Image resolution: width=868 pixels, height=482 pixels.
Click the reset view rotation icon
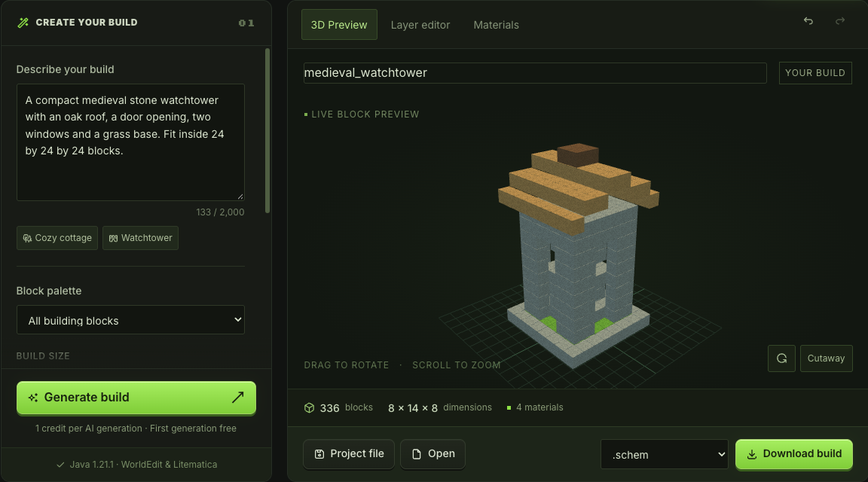pos(781,358)
